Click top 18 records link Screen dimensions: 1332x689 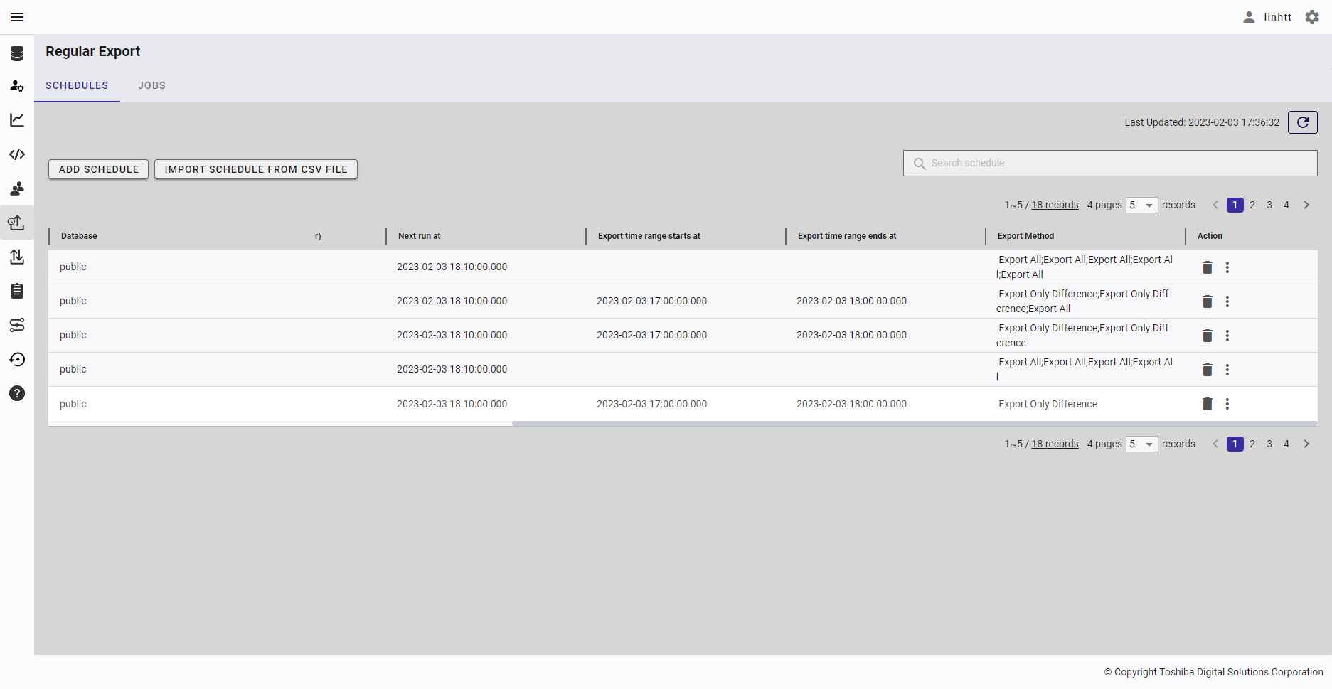pos(1055,205)
